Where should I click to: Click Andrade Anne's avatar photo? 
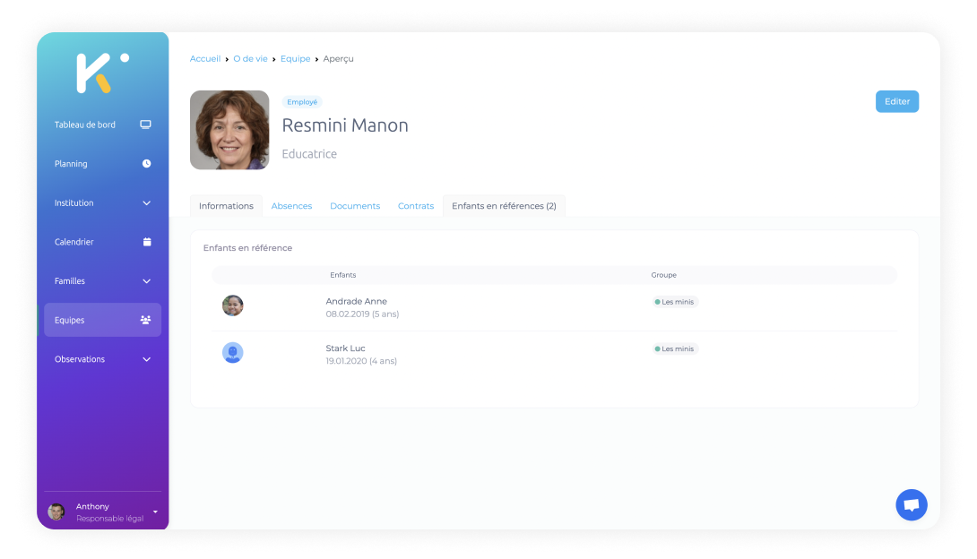pos(232,305)
